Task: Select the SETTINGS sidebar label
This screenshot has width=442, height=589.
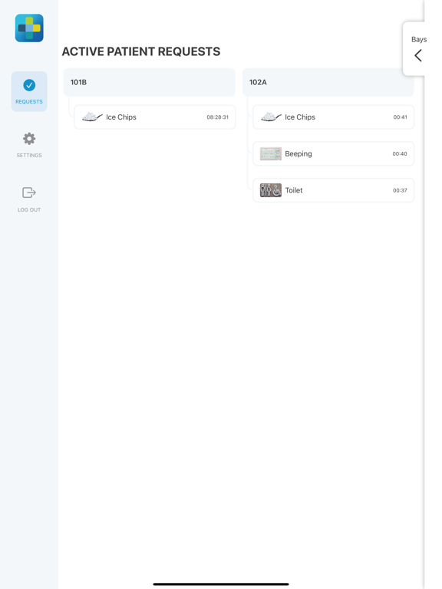Action: pos(29,155)
